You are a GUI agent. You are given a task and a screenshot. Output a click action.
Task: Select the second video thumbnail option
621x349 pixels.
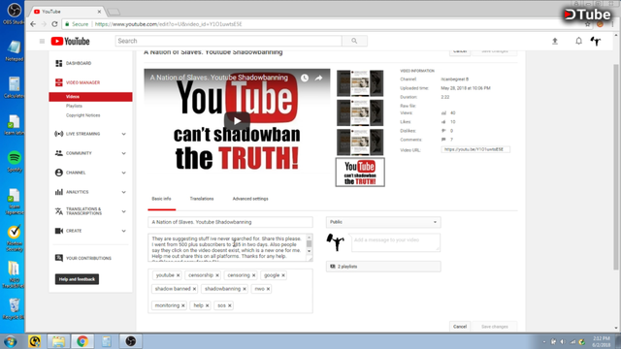click(x=360, y=112)
